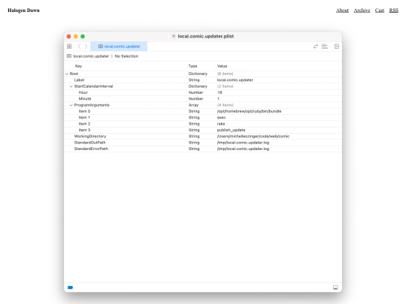Open the related items grid icon

69,47
